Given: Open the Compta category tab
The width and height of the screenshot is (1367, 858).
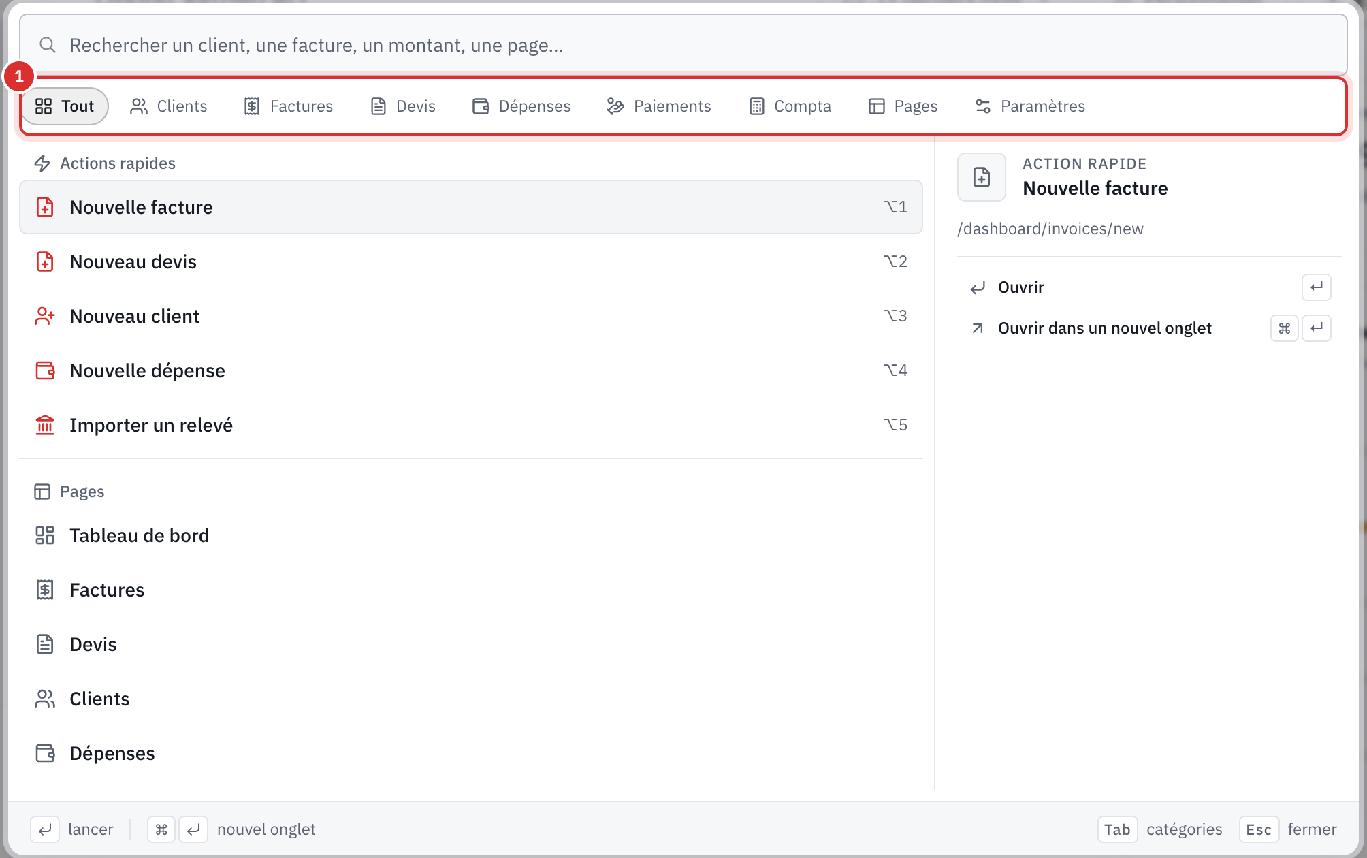Looking at the screenshot, I should 790,106.
